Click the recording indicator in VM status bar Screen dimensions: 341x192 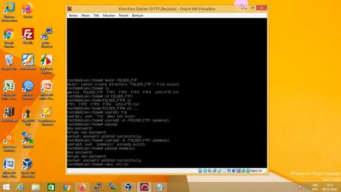click(x=233, y=171)
